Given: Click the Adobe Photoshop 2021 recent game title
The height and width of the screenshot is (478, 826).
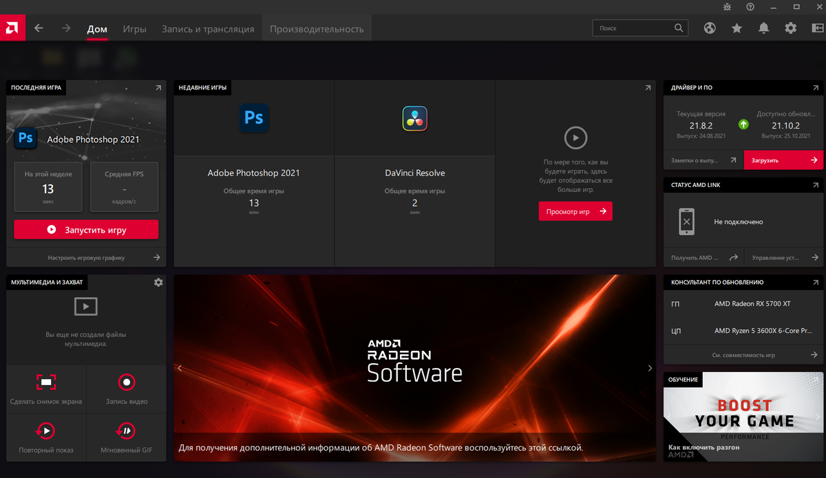Looking at the screenshot, I should 253,173.
